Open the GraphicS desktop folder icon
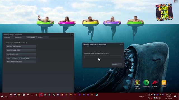The height and width of the screenshot is (100, 179). click(x=164, y=84)
